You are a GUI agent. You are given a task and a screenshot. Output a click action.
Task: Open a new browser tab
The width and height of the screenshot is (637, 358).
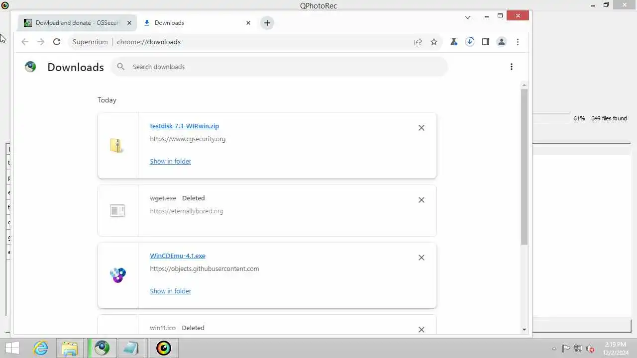point(267,23)
